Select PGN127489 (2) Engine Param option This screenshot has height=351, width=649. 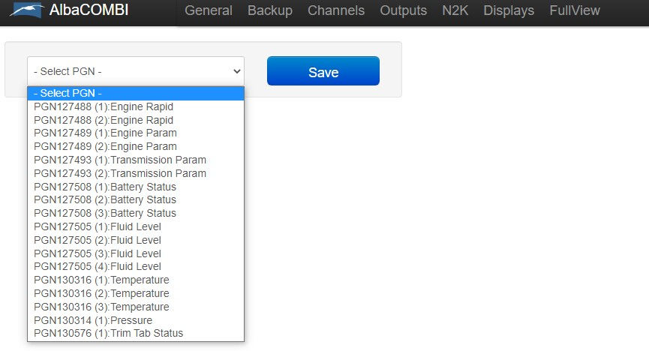pos(136,146)
